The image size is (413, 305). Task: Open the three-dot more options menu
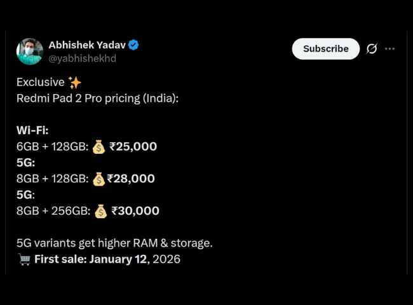tap(389, 49)
